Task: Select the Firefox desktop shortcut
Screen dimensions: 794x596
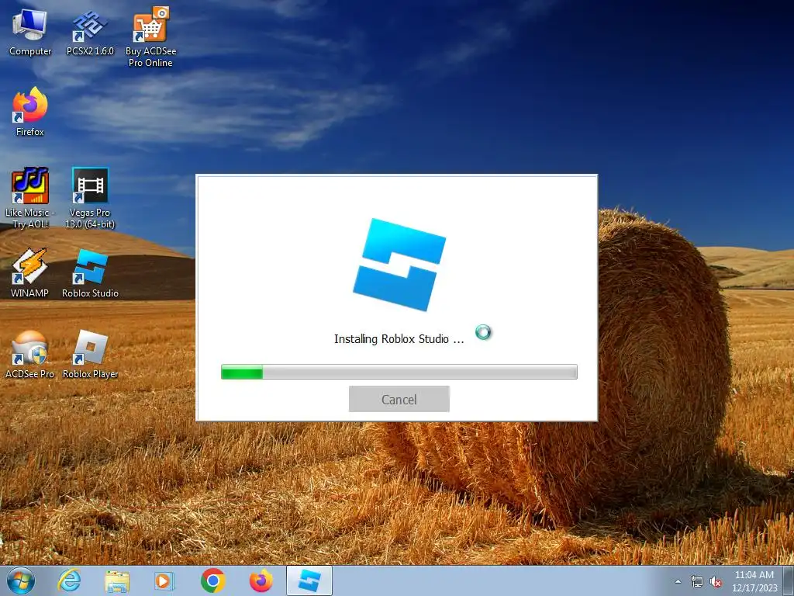Action: pyautogui.click(x=30, y=112)
